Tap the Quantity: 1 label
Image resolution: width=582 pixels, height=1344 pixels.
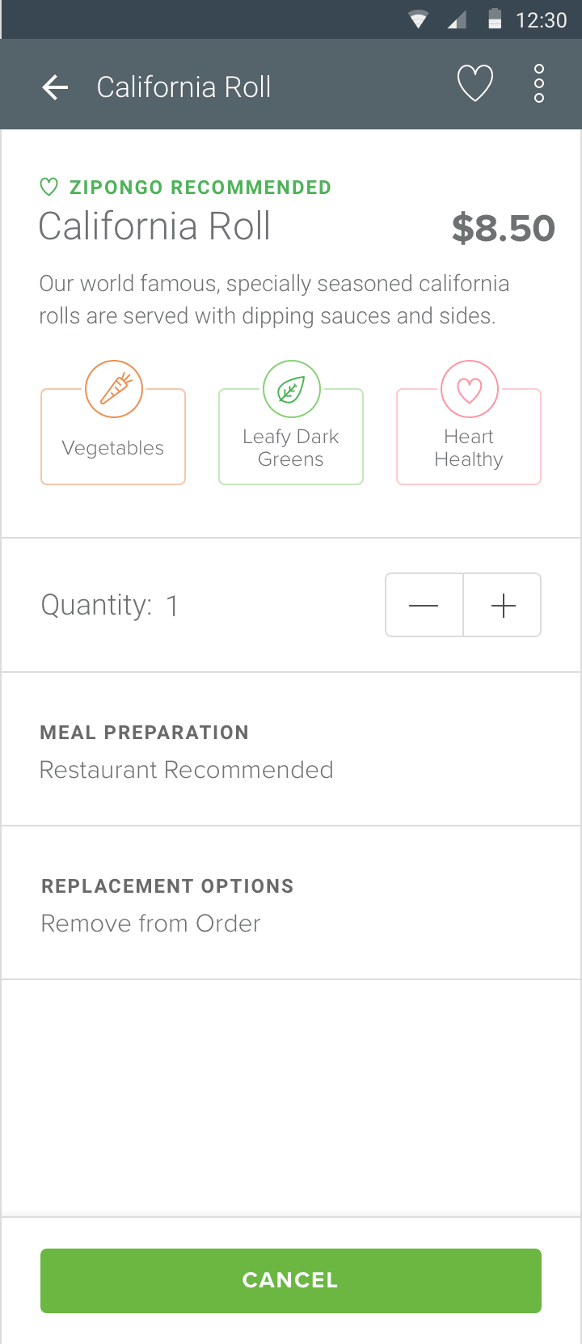109,606
